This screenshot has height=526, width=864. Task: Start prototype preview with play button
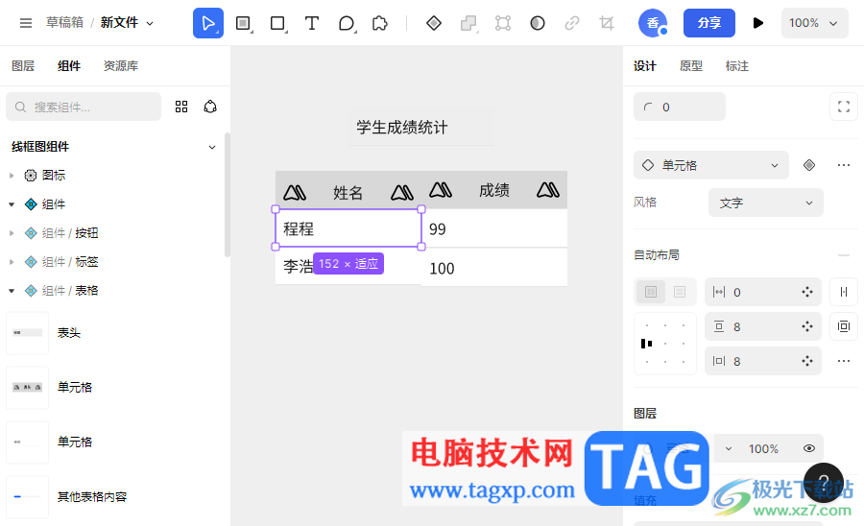click(758, 23)
